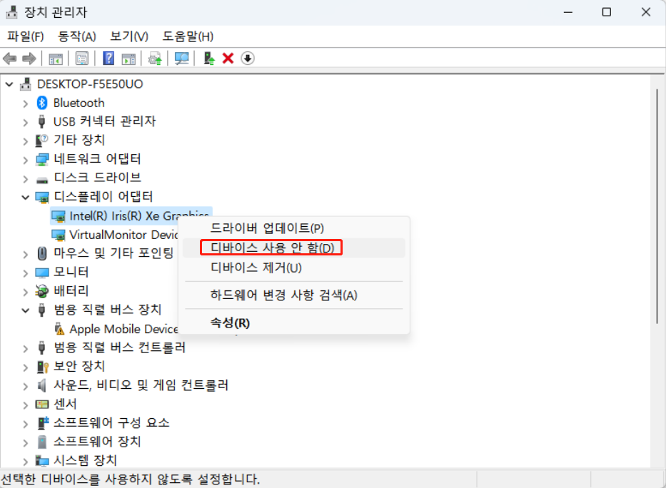Click the Scan for hardware changes toolbar icon
The image size is (666, 488).
tap(181, 58)
